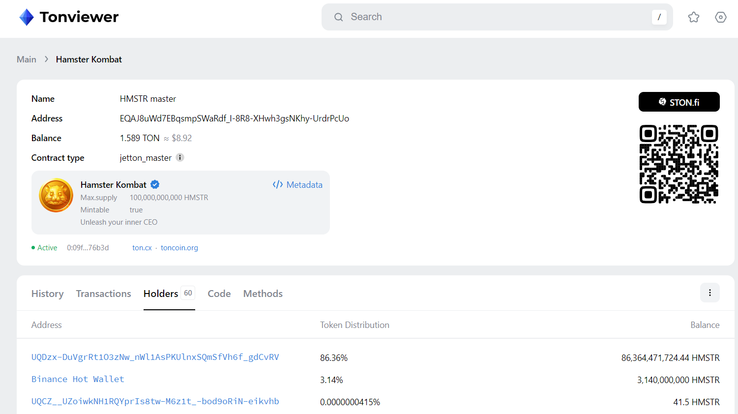Click the 100,000,000,000 HMSTR max supply
The image size is (738, 414).
coord(169,198)
